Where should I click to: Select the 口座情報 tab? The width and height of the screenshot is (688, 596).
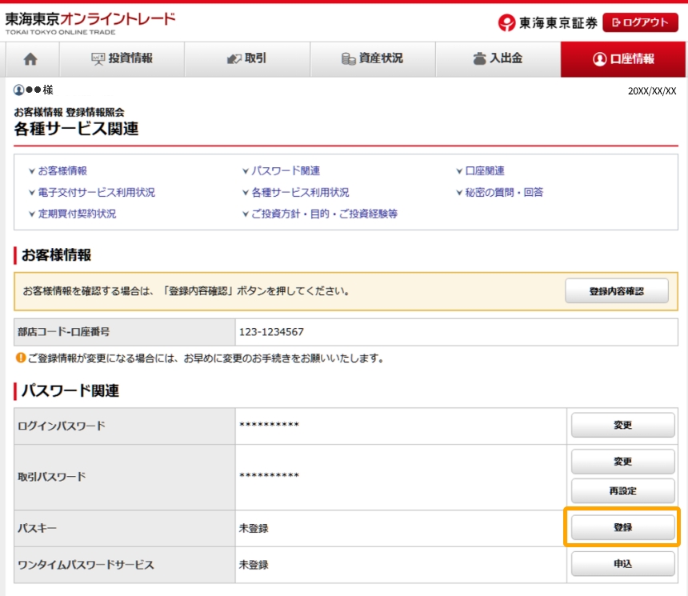(x=623, y=59)
